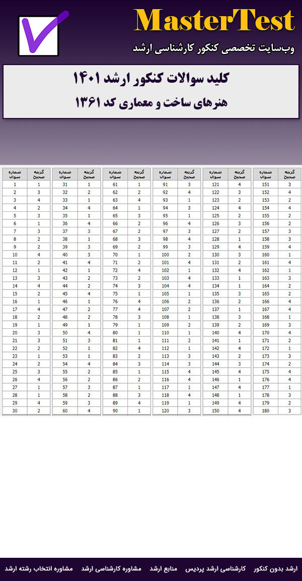Click the answer cell for question 31
Image resolution: width=302 pixels, height=581 pixels.
tap(89, 185)
